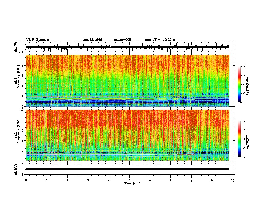Click the "8" kHz tick of the ch.1 spectrogram
Viewport: 262px width, 202px height.
point(23,65)
